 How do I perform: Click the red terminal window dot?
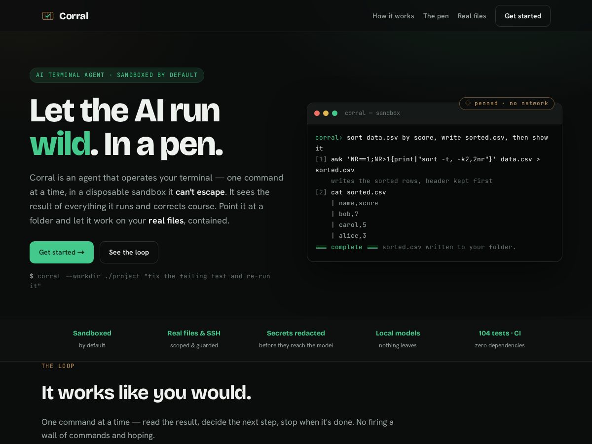[317, 113]
